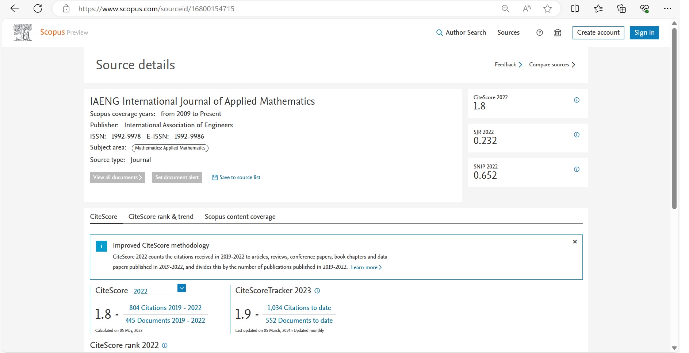The height and width of the screenshot is (353, 689).
Task: Click the scrollbar down arrow
Action: [x=674, y=348]
